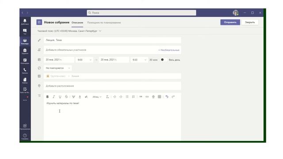The width and height of the screenshot is (283, 159).
Task: Clear all text formatting
Action: pyautogui.click(x=107, y=97)
